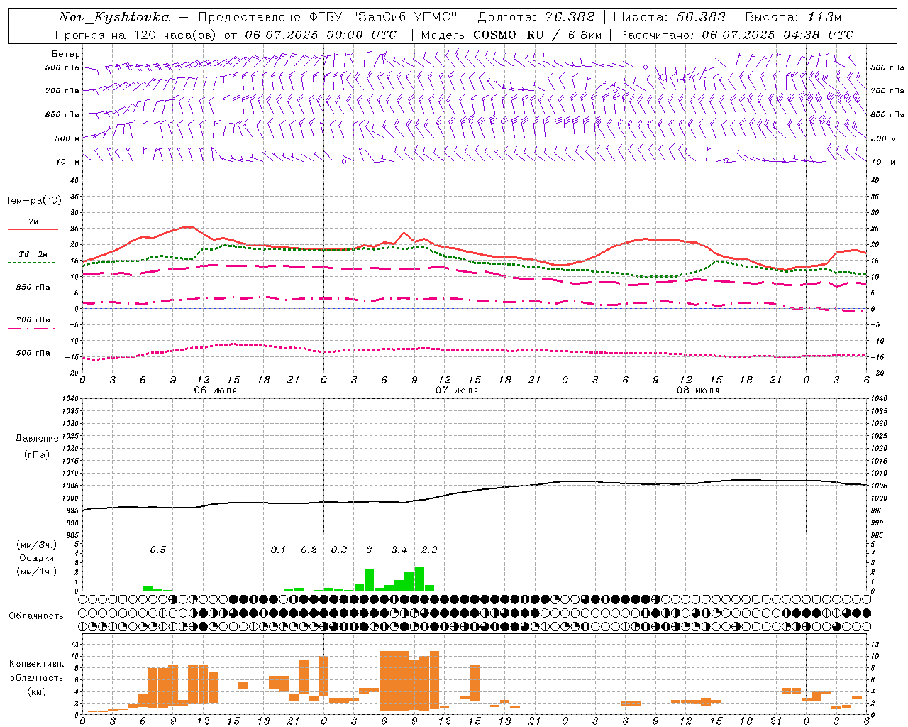Click the Тем-ра(°C) axis title
The width and height of the screenshot is (908, 727).
33,201
